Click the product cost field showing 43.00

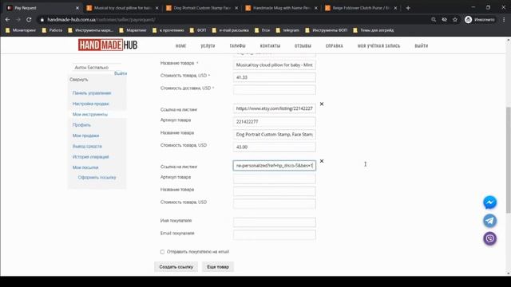click(275, 147)
